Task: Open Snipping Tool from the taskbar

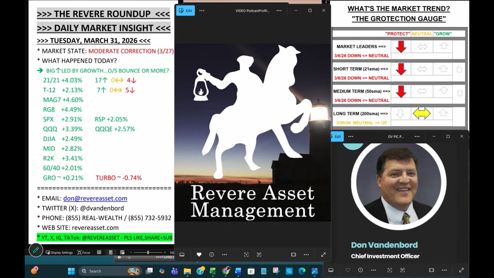Action: point(276,271)
